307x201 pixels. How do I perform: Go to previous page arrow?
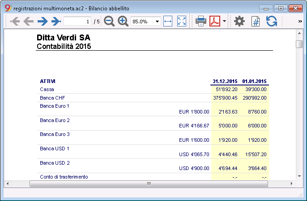(29, 21)
